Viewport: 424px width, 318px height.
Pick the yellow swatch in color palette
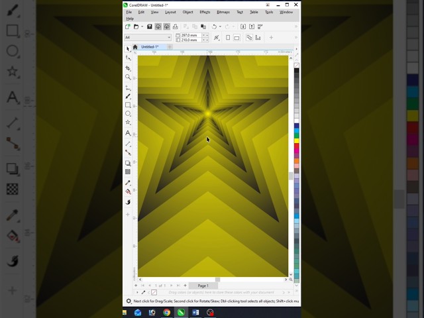(297, 141)
